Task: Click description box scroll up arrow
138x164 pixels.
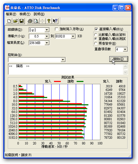Action: coord(125,66)
